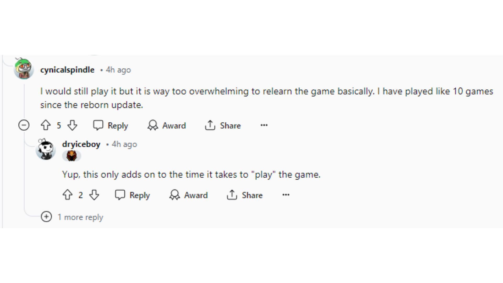Image resolution: width=503 pixels, height=283 pixels.
Task: Open more options on cynicalspindle's comment
Action: 264,125
